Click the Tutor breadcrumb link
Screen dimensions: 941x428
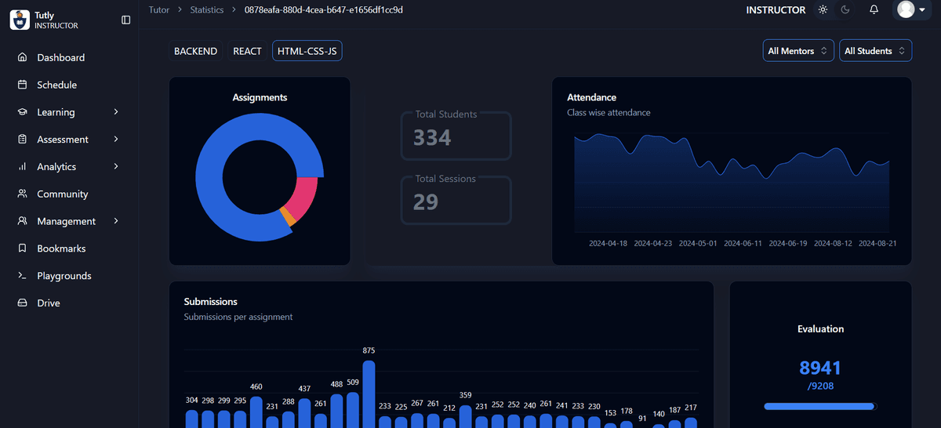(159, 9)
